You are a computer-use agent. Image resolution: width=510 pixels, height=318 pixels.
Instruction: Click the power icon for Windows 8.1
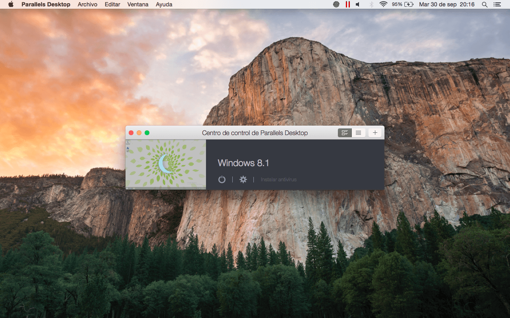(222, 180)
